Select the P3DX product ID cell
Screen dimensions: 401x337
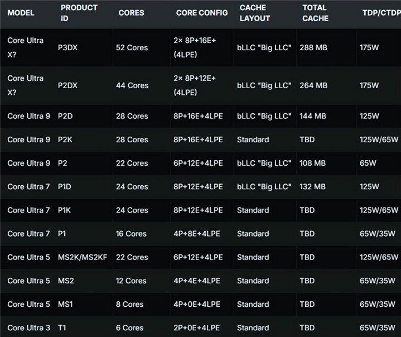[x=68, y=47]
